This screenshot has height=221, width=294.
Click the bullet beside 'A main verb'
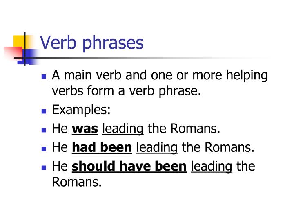[x=44, y=77]
